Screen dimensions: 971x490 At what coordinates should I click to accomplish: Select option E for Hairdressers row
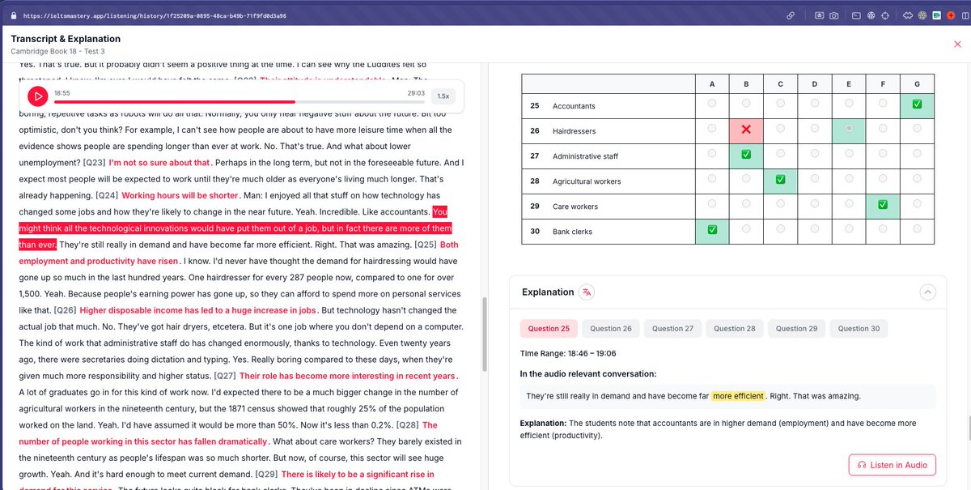pos(849,129)
